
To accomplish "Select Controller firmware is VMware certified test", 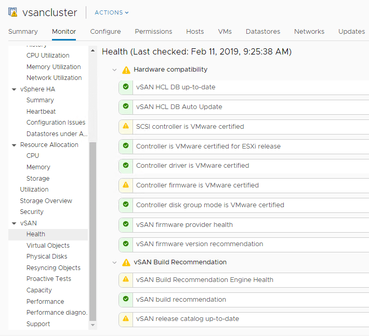I will tap(244, 185).
